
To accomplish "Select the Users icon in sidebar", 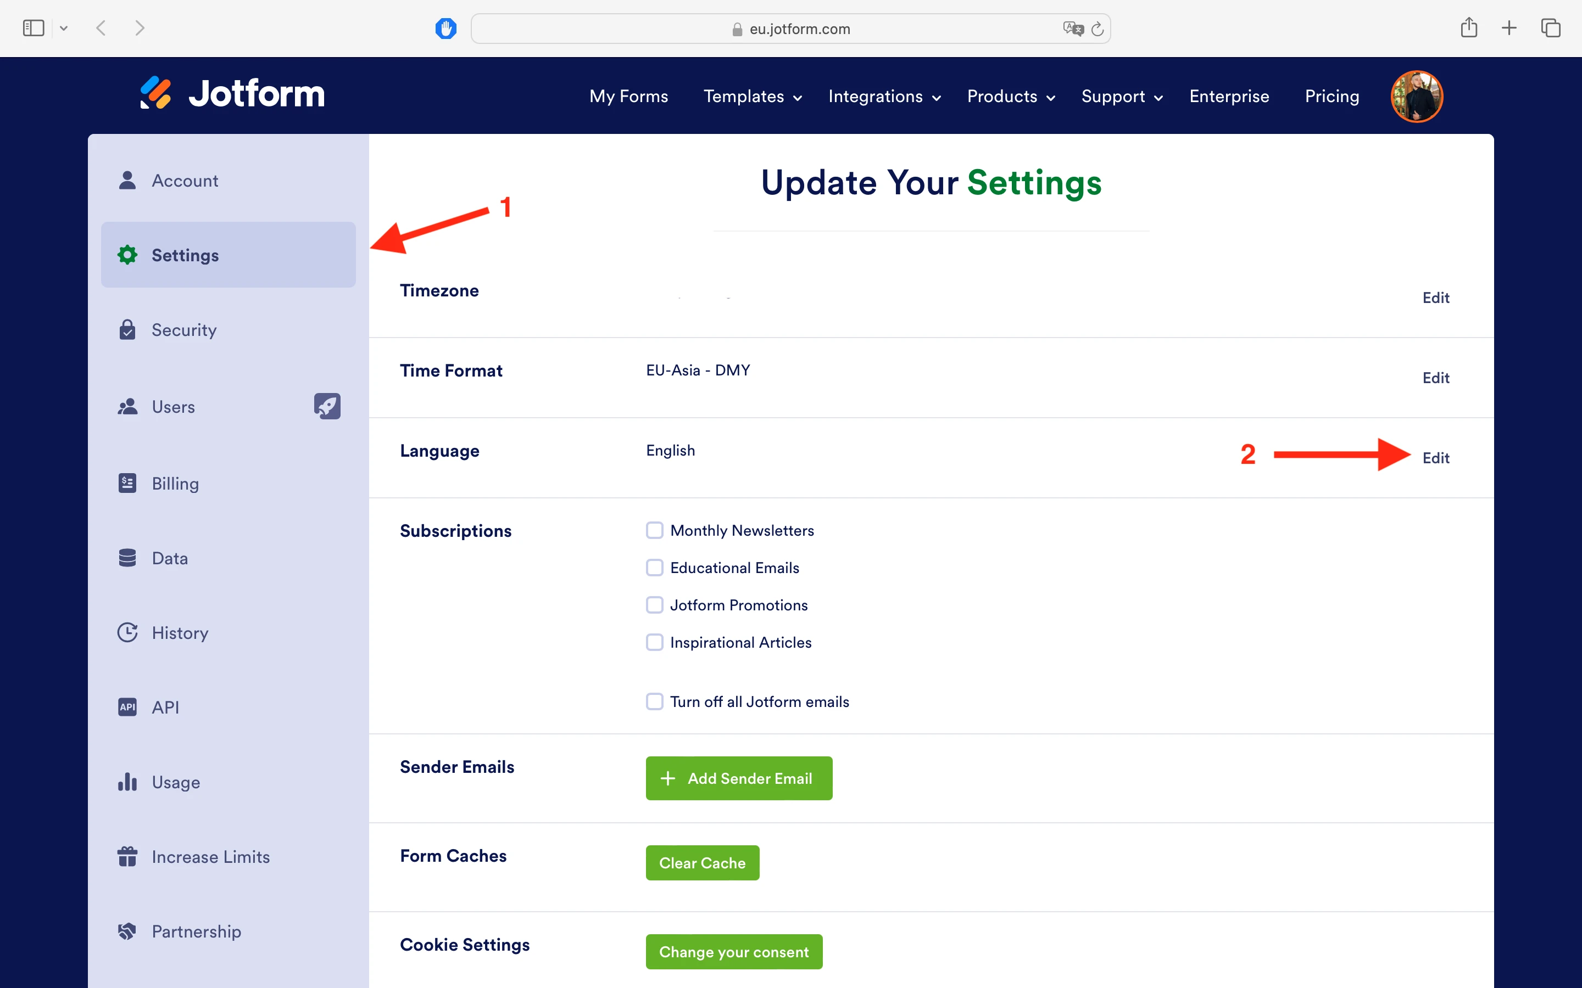I will (x=127, y=406).
